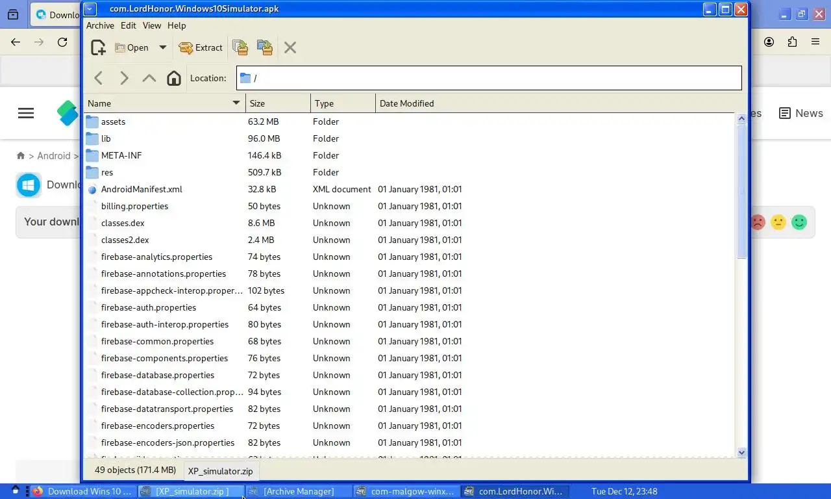
Task: Go to the archive home location
Action: click(x=174, y=78)
